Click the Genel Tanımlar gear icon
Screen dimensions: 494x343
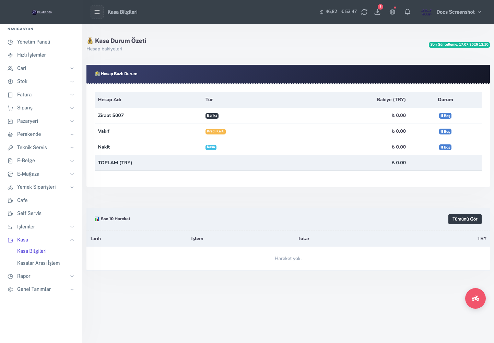(x=10, y=289)
